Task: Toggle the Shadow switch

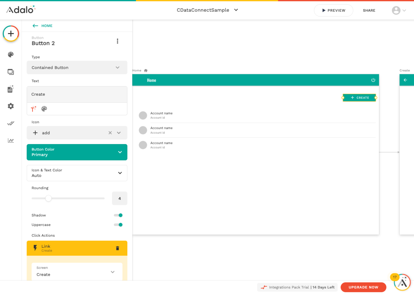Action: [x=118, y=215]
